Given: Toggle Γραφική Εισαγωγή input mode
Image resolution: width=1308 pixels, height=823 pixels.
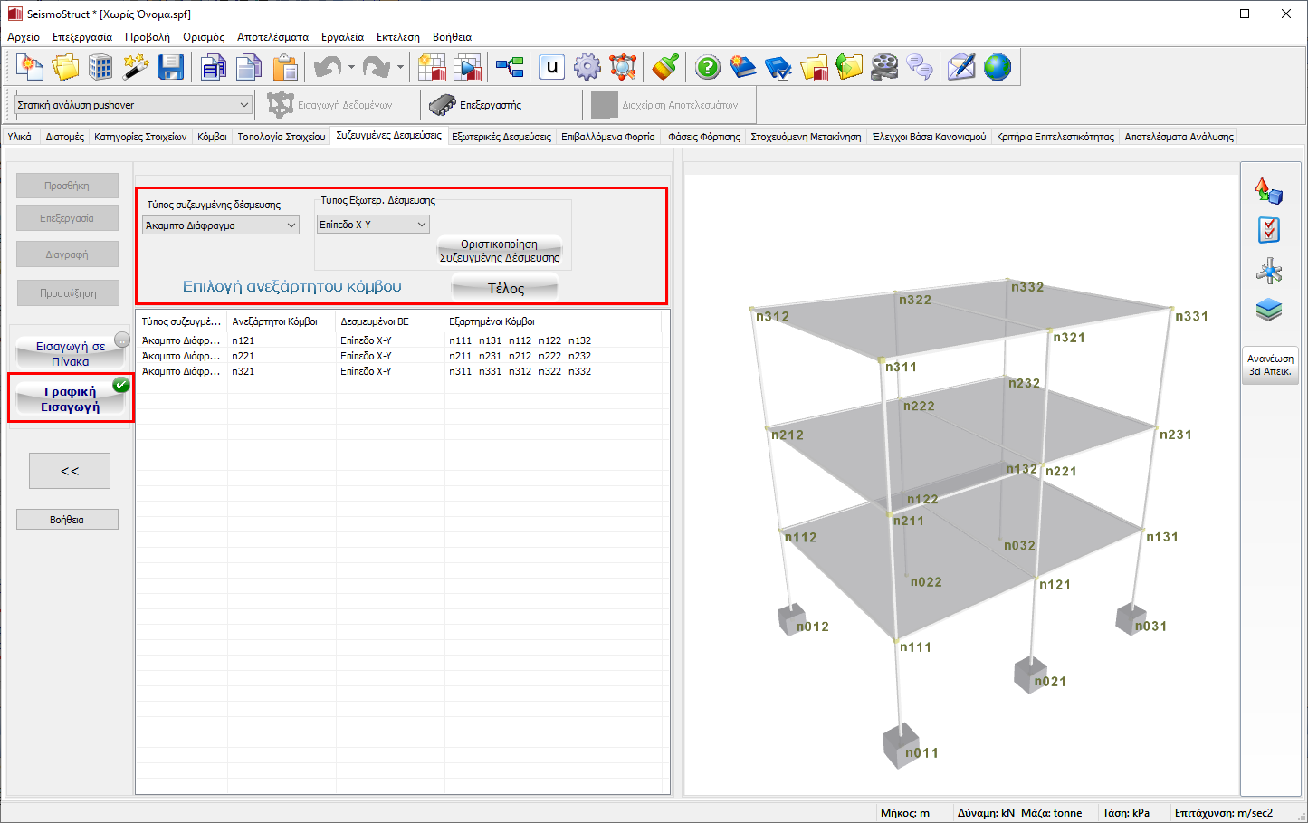Looking at the screenshot, I should tap(71, 398).
